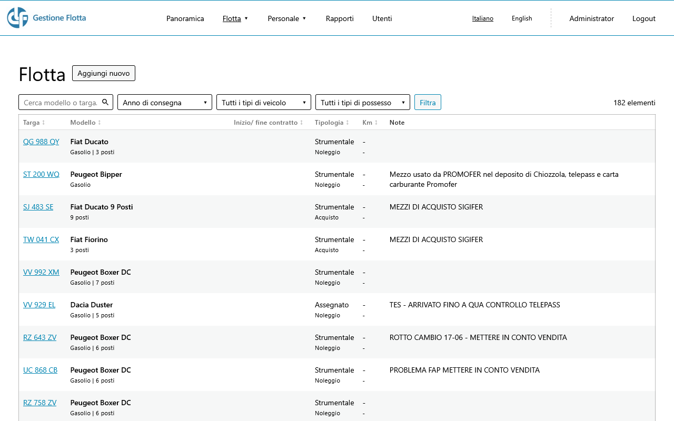Go to Panoramica page
The height and width of the screenshot is (421, 674).
(185, 18)
